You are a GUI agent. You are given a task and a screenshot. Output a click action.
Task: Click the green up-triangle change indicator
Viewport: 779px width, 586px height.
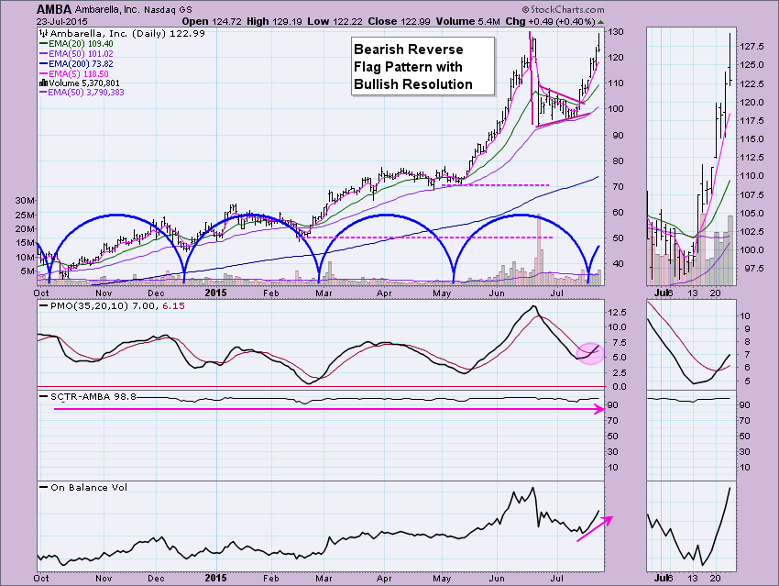tap(600, 22)
